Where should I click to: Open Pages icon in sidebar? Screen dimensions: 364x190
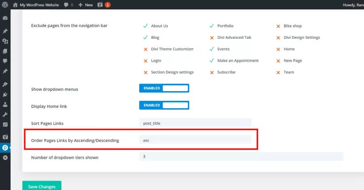(5, 51)
